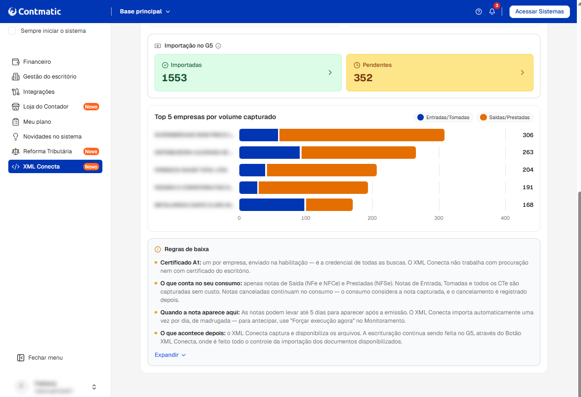Screen dimensions: 581x397
Task: Open the Financeiro menu item
Action: coord(55,62)
